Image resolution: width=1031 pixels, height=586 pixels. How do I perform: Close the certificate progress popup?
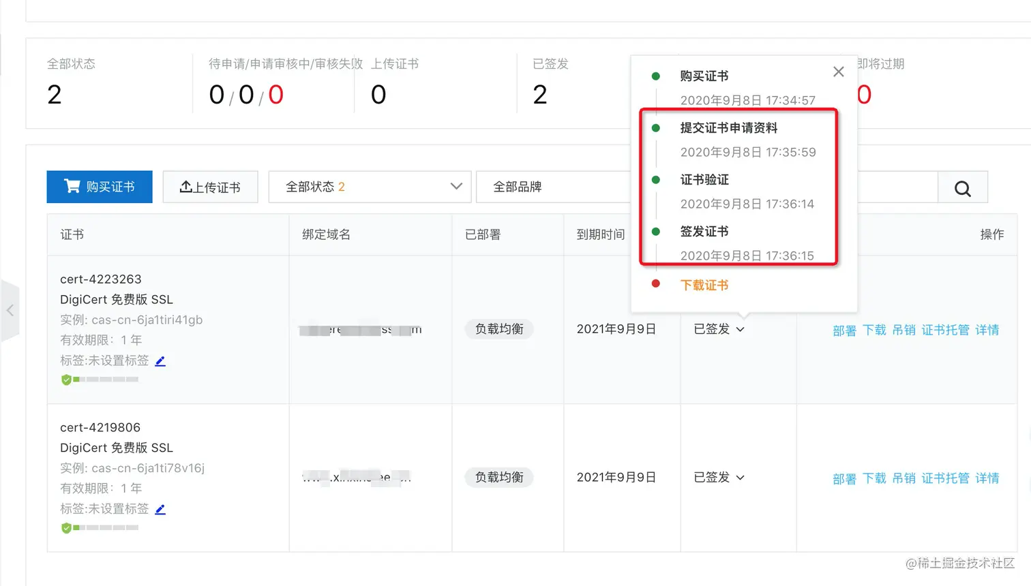coord(839,72)
